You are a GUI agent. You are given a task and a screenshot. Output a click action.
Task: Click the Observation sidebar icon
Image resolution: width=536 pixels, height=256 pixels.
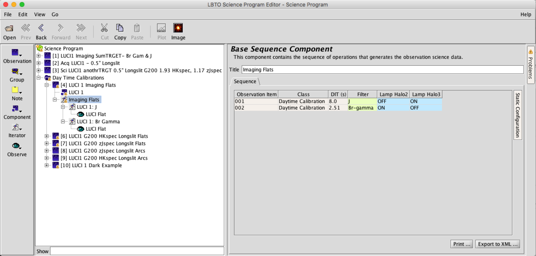tap(16, 53)
